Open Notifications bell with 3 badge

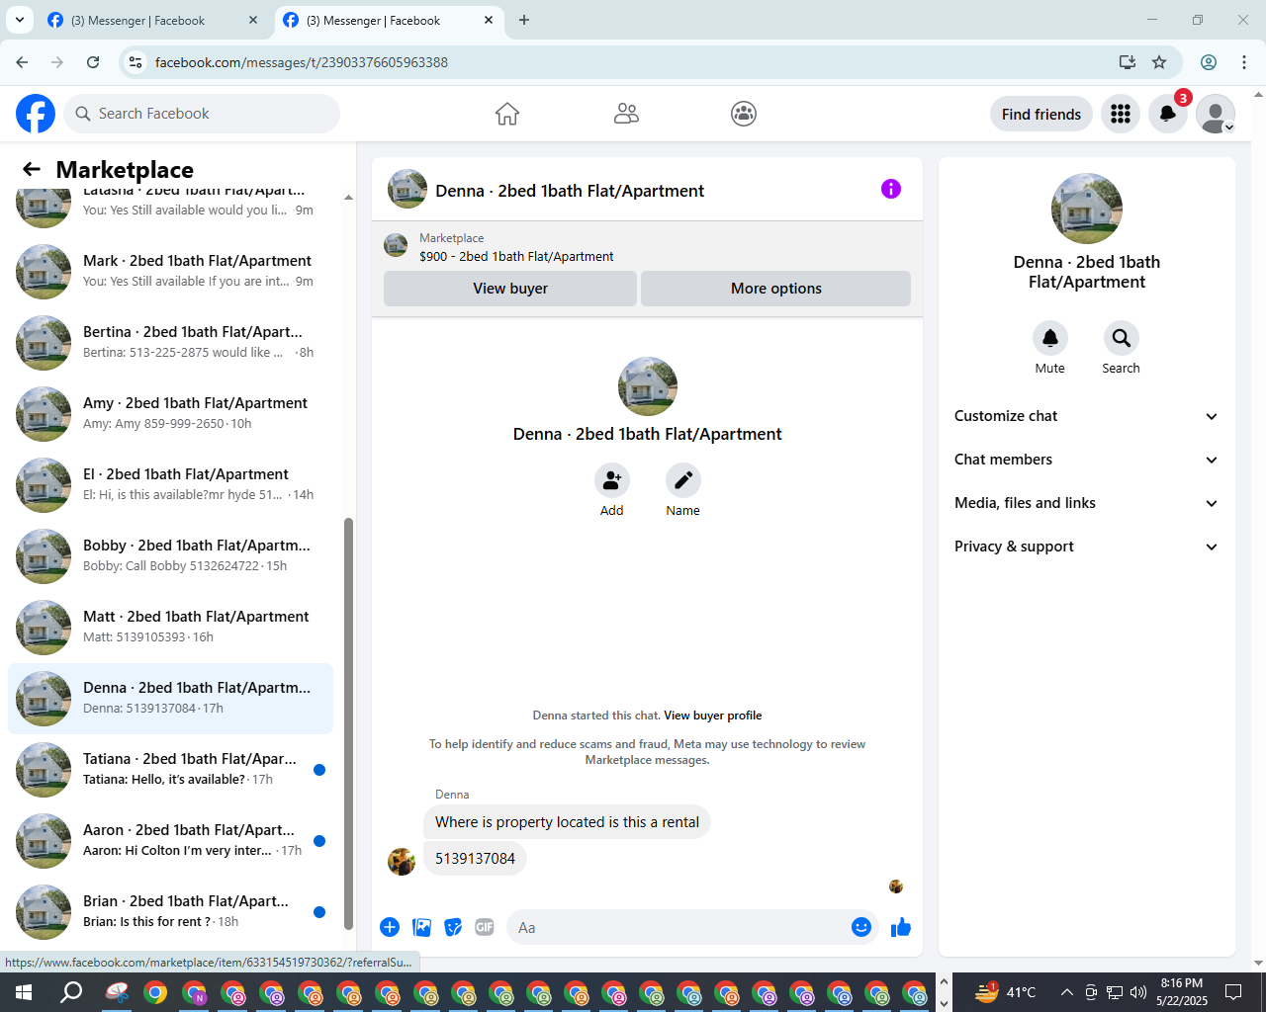pos(1168,114)
